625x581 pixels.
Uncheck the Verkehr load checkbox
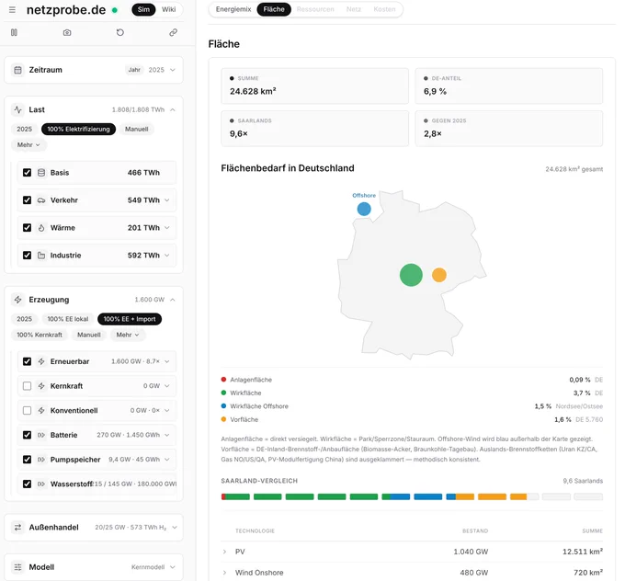click(x=27, y=200)
